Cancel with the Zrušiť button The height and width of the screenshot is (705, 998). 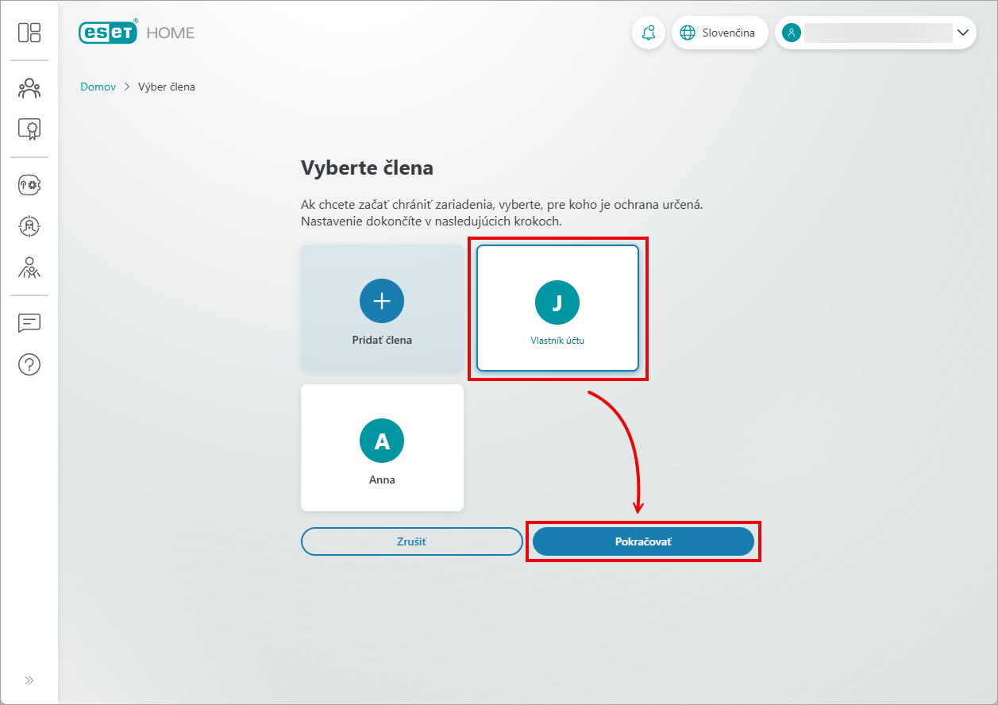(x=411, y=541)
